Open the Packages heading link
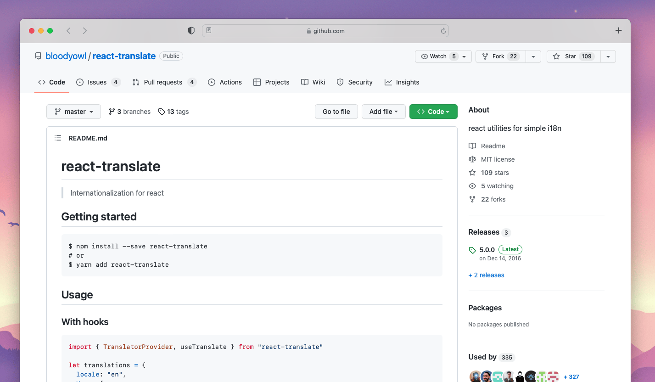The image size is (655, 382). (x=485, y=308)
